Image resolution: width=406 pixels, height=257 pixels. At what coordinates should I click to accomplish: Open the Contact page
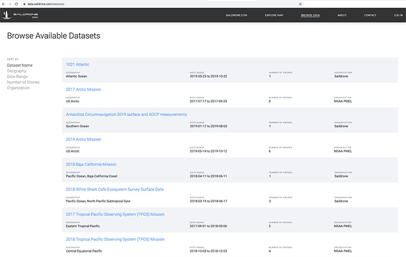coord(370,15)
